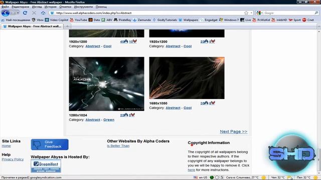The width and height of the screenshot is (321, 180).
Task: Click Abstract link under 1280x1024 wallpaper
Action: click(93, 120)
